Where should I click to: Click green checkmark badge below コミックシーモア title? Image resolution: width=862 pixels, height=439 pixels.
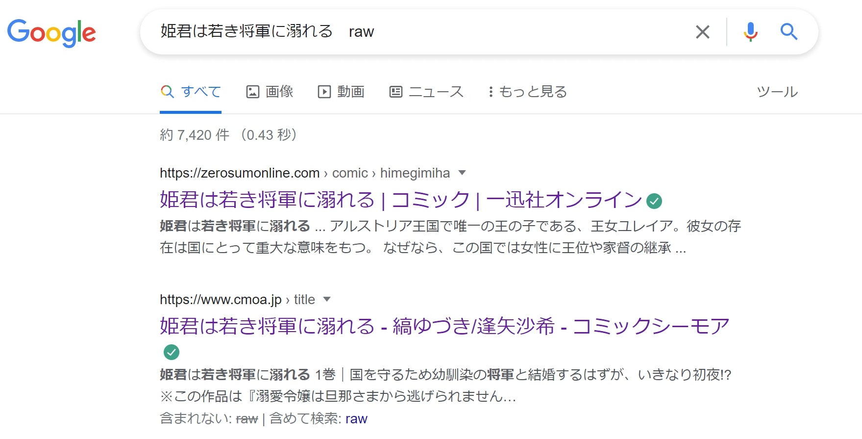click(172, 352)
